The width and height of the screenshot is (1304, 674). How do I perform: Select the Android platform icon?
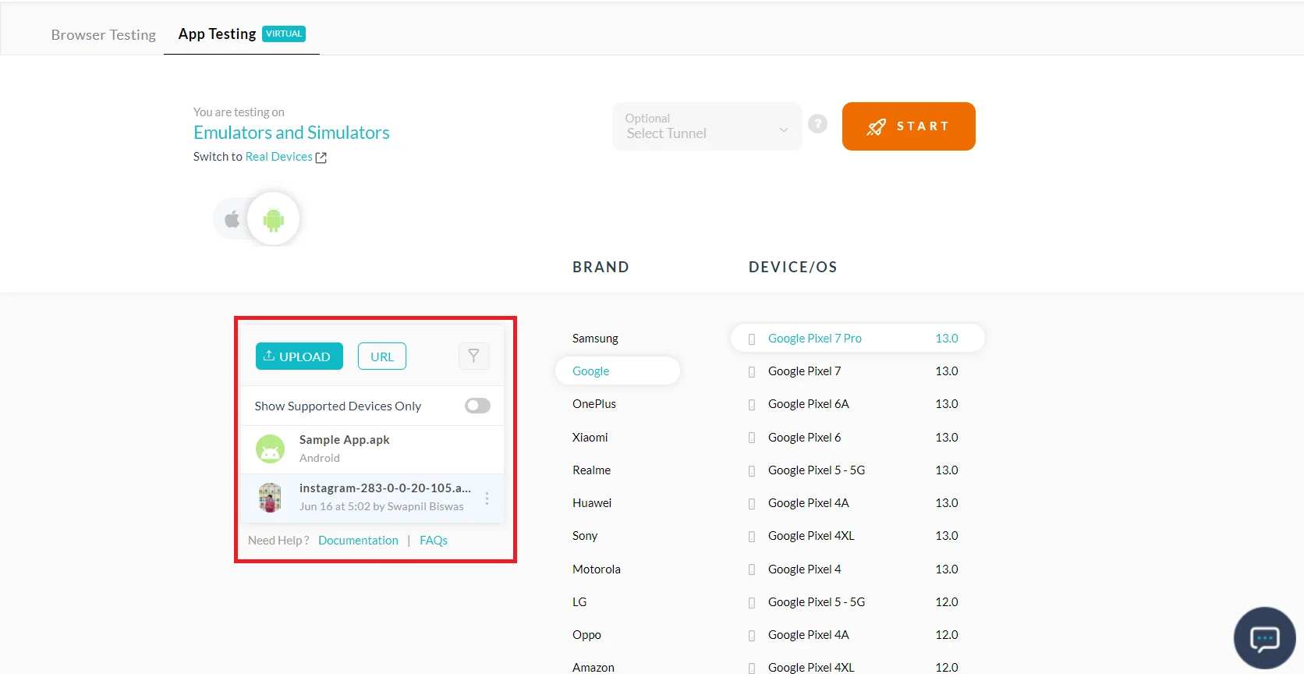tap(273, 219)
